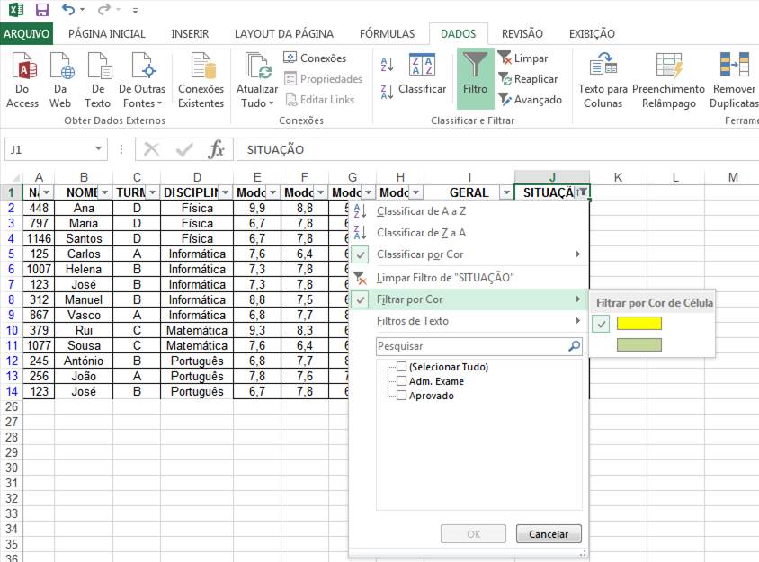Image resolution: width=759 pixels, height=562 pixels.
Task: Click the Save disk icon
Action: click(42, 9)
